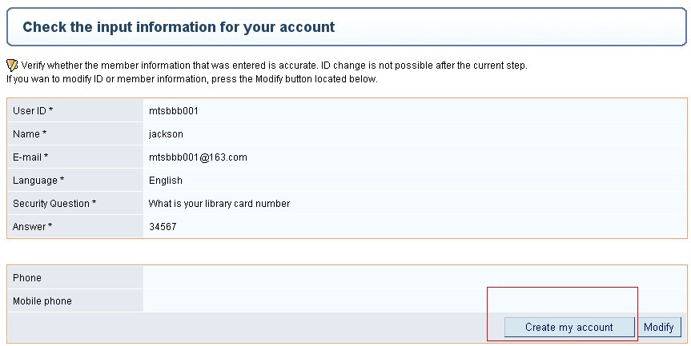Screen dimensions: 691x346
Task: Click the user ID value mtsbbb001
Action: point(173,110)
